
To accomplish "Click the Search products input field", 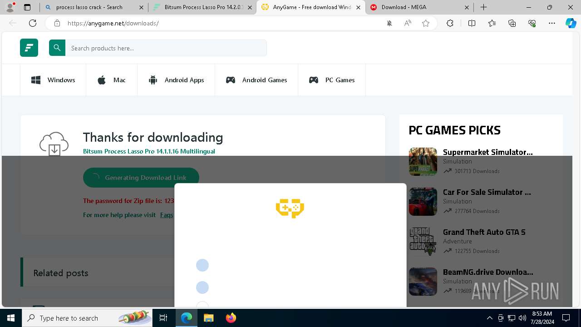I will coord(166,48).
